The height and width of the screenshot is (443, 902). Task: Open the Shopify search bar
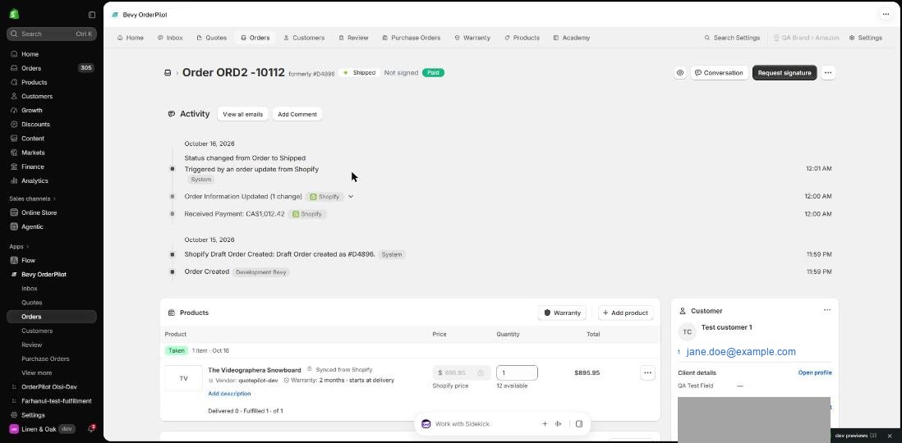51,34
